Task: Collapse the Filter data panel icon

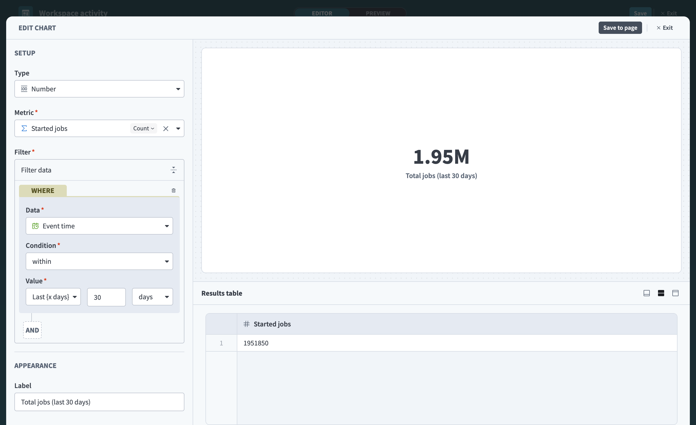Action: (173, 170)
